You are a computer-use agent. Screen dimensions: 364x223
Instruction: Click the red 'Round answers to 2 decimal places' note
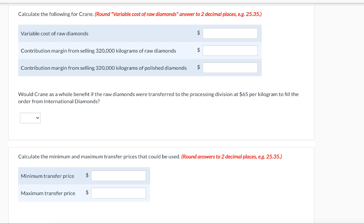[232, 157]
